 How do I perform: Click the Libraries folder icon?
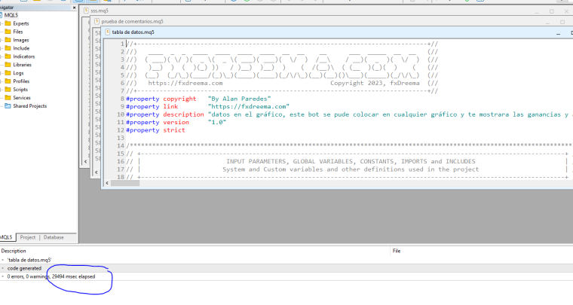point(8,65)
